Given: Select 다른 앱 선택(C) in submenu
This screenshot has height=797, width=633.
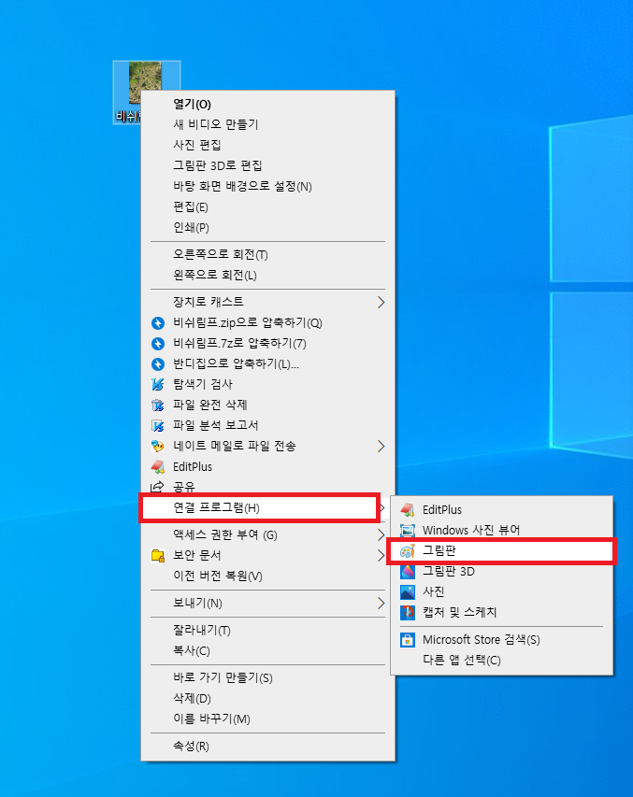Looking at the screenshot, I should click(x=502, y=661).
